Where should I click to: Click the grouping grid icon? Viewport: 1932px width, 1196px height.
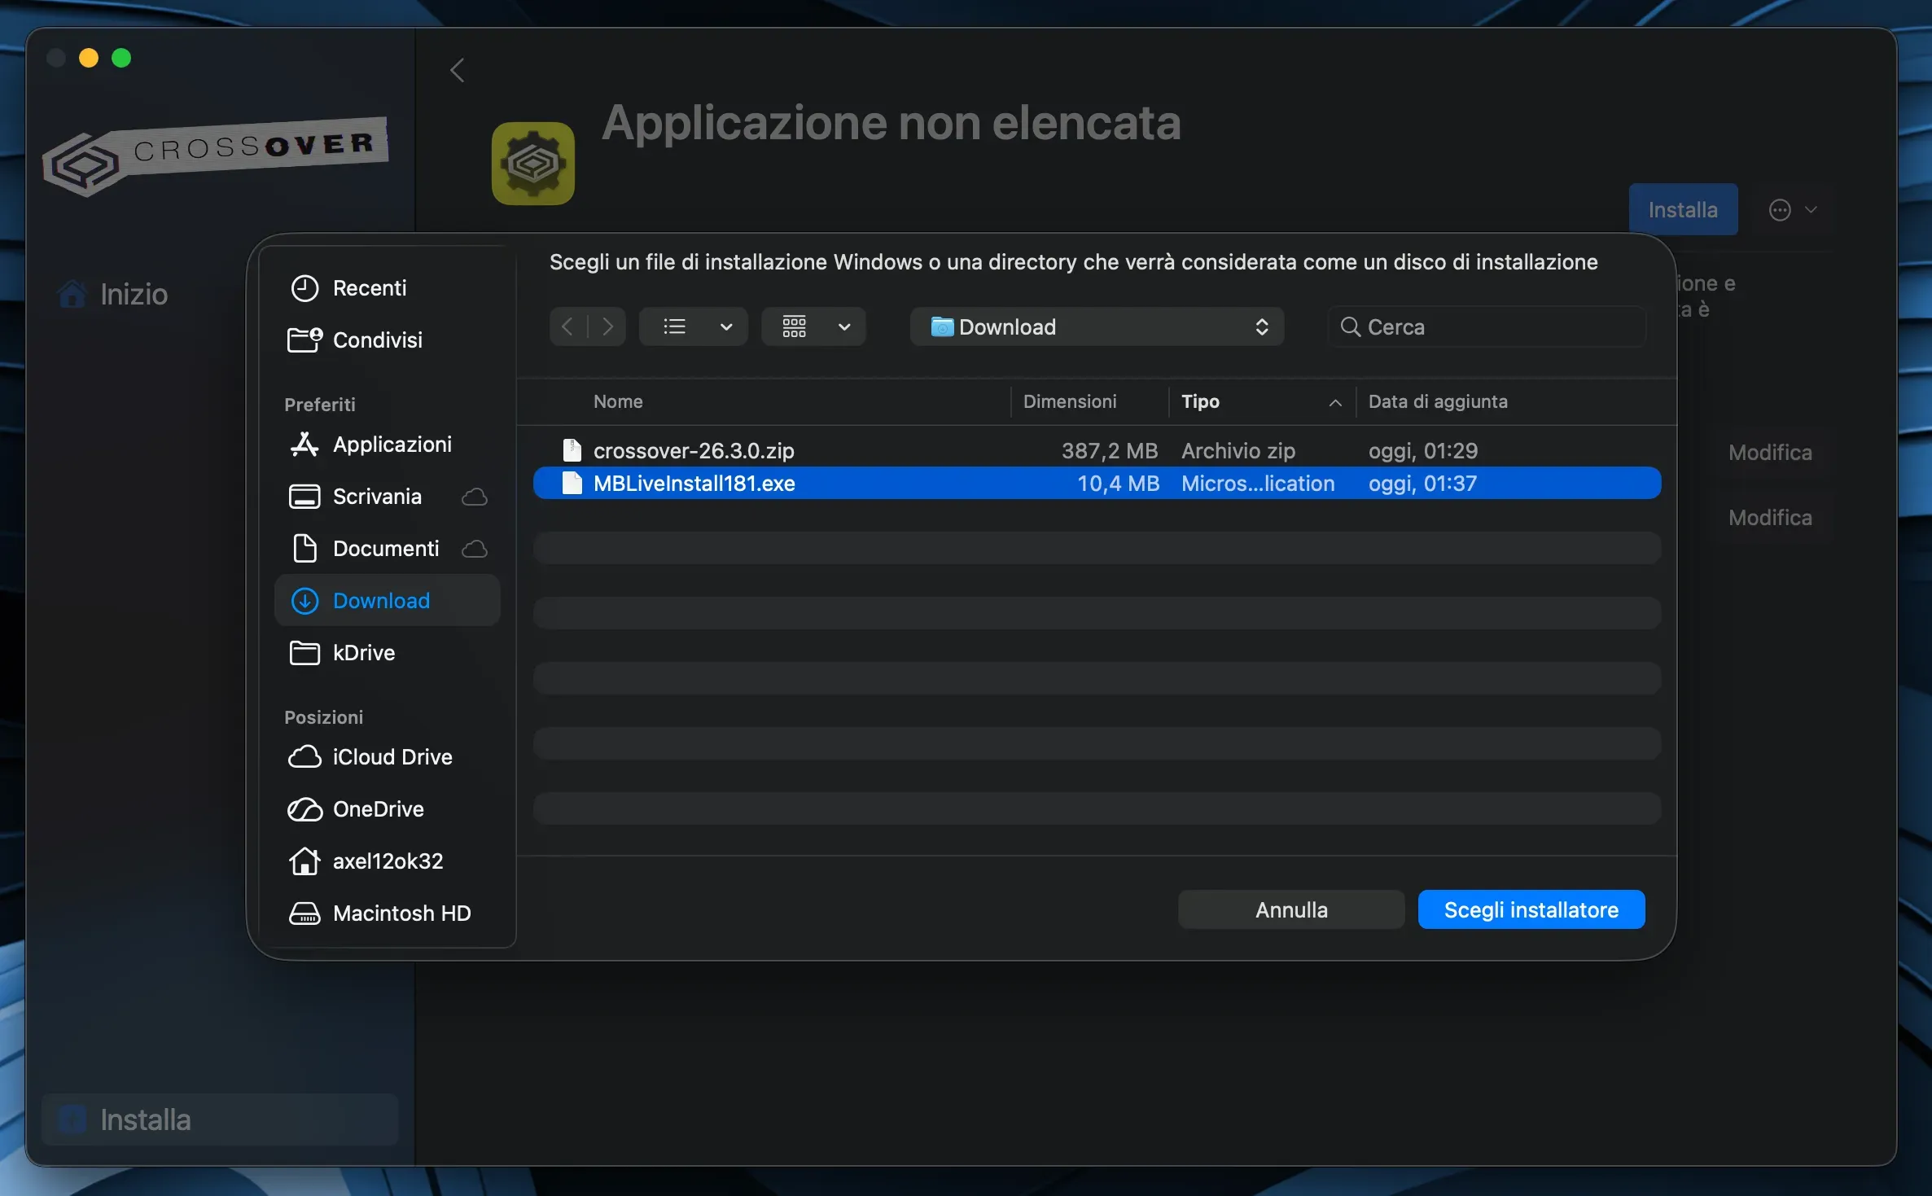tap(795, 327)
